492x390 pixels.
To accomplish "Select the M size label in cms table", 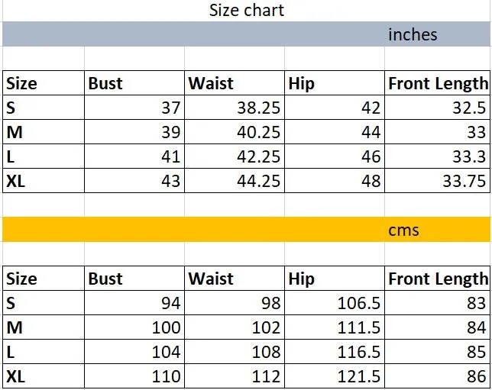I will click(x=44, y=327).
